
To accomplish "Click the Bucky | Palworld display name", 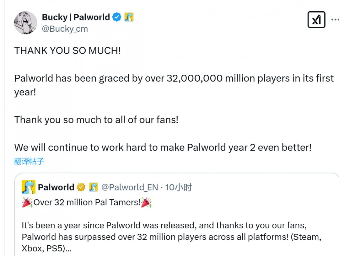I will point(76,17).
